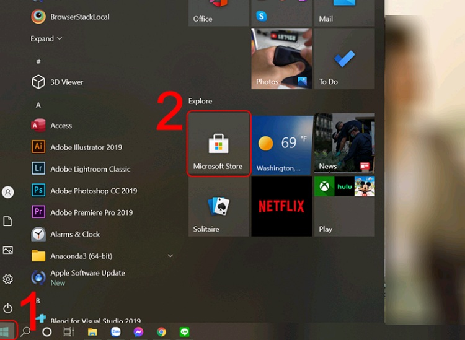Jump to the A letter group

pyautogui.click(x=38, y=105)
